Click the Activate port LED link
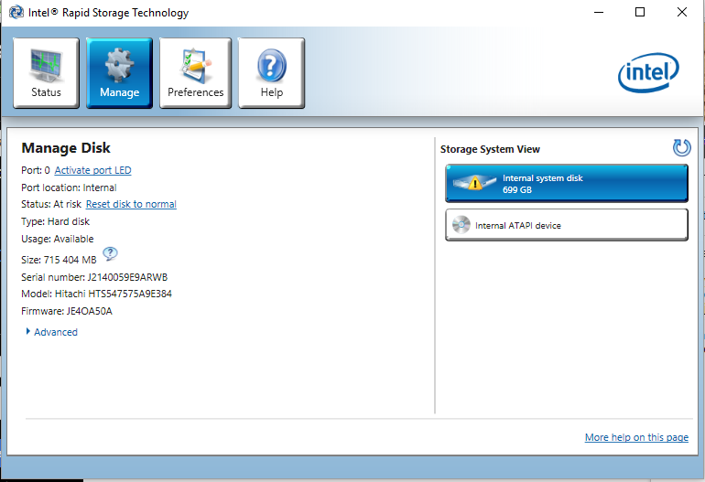 pyautogui.click(x=92, y=170)
